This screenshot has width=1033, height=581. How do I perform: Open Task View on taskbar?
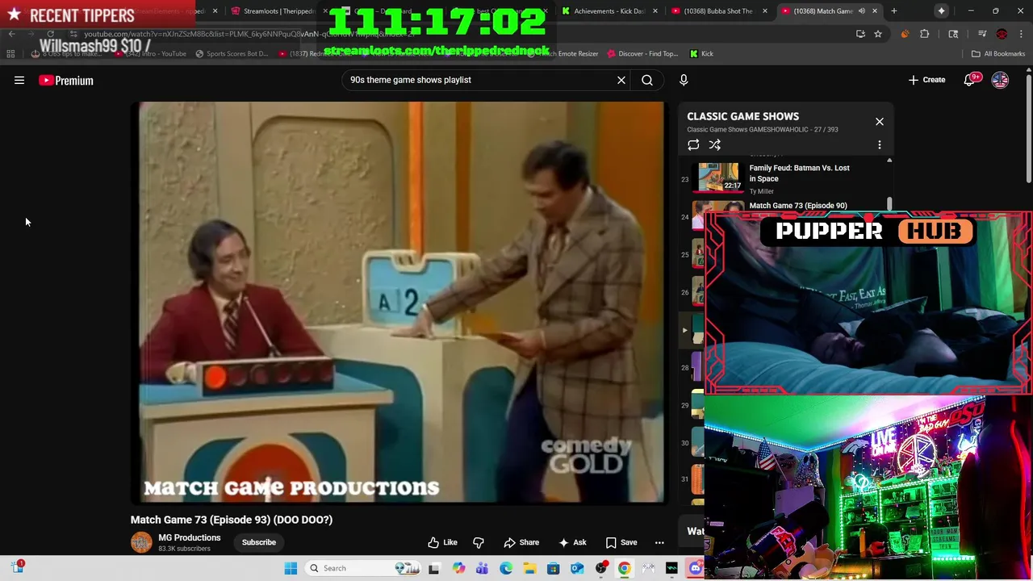pyautogui.click(x=433, y=568)
